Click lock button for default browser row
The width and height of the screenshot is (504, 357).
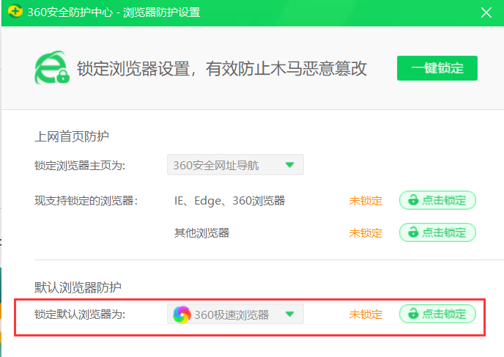click(x=437, y=314)
